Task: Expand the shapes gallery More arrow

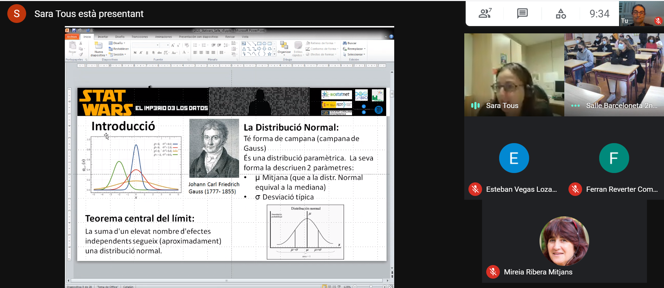Action: pos(274,54)
